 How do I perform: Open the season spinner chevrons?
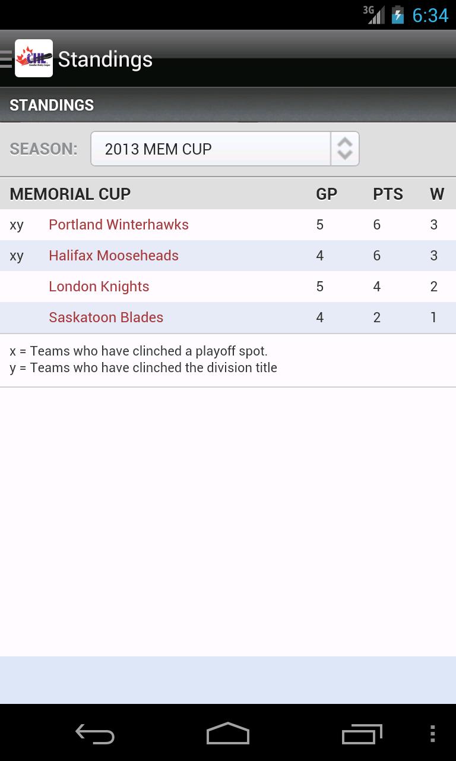click(344, 149)
